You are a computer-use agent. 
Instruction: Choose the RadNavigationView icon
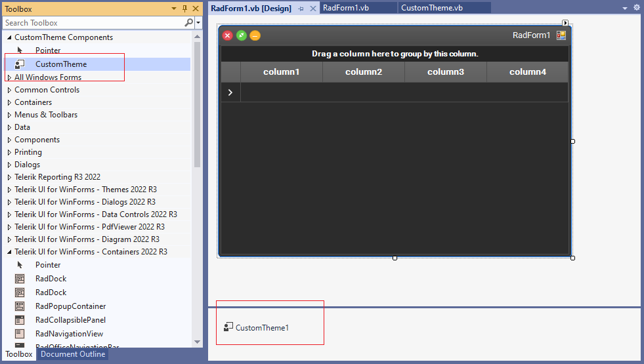click(x=20, y=334)
